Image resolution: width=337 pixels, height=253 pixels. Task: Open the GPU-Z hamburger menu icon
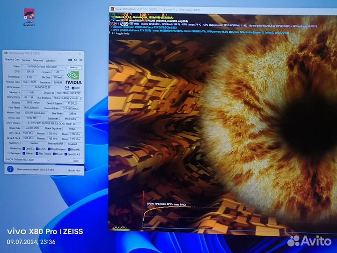coord(81,60)
